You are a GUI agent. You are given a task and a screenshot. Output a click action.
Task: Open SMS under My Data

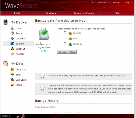18,75
